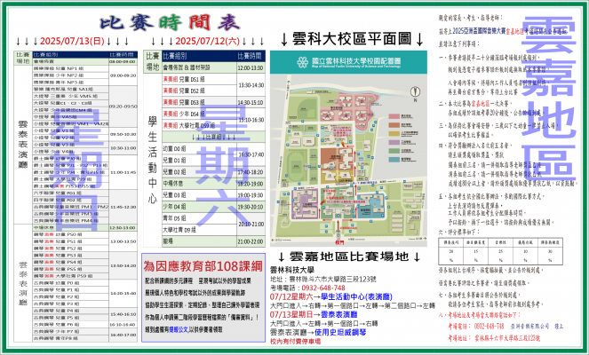
Task: Click the 為因應教育部108課綱 heading
Action: 203,265
